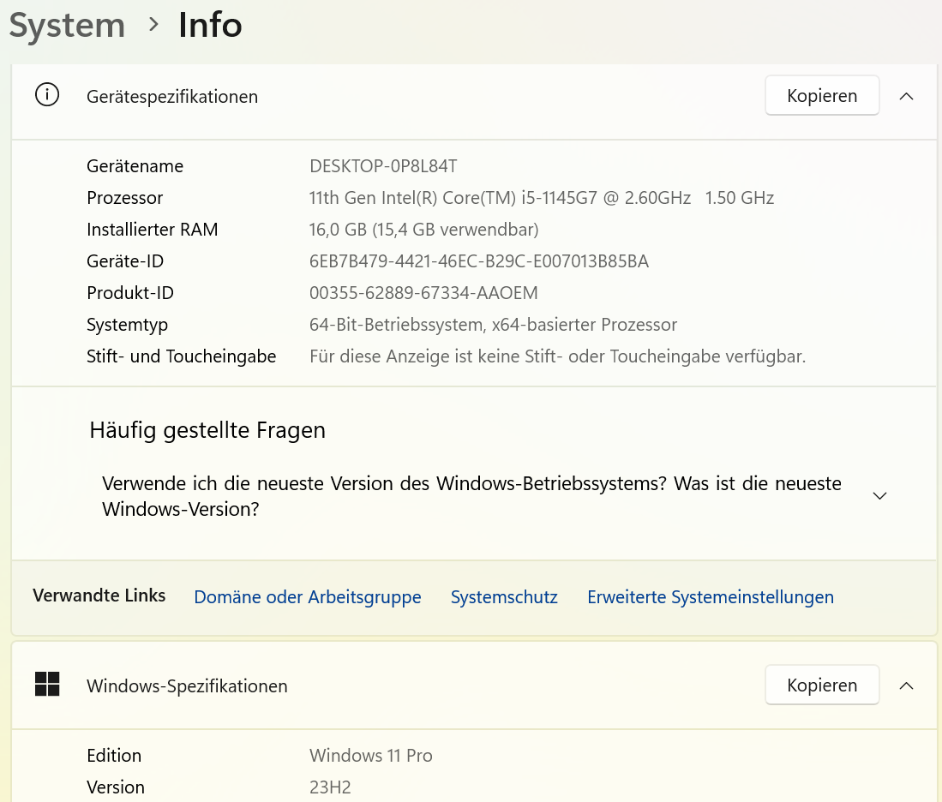The image size is (942, 802).
Task: Click the Prozessor label
Action: 125,198
